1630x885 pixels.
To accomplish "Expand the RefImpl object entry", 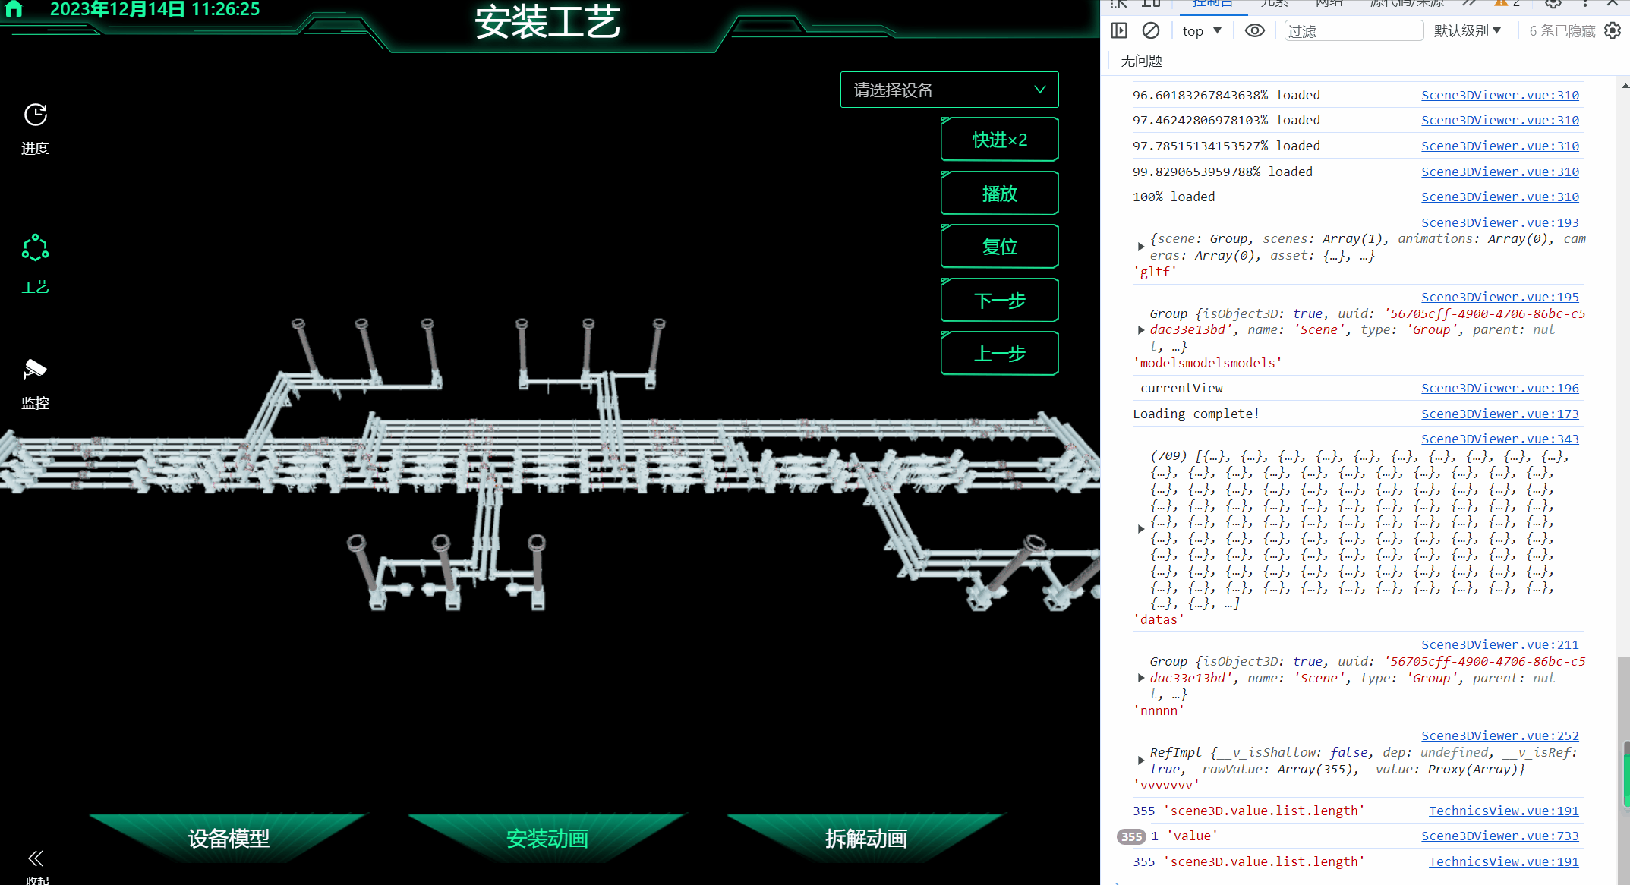I will click(1141, 761).
